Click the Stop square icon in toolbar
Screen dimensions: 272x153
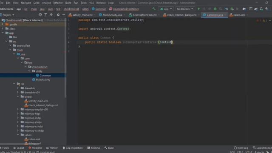coord(237,8)
